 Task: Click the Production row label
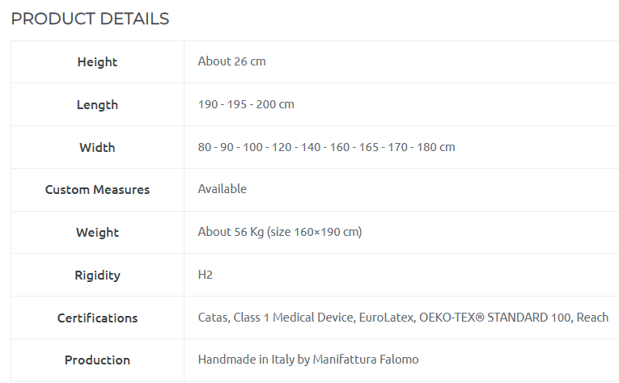(97, 360)
